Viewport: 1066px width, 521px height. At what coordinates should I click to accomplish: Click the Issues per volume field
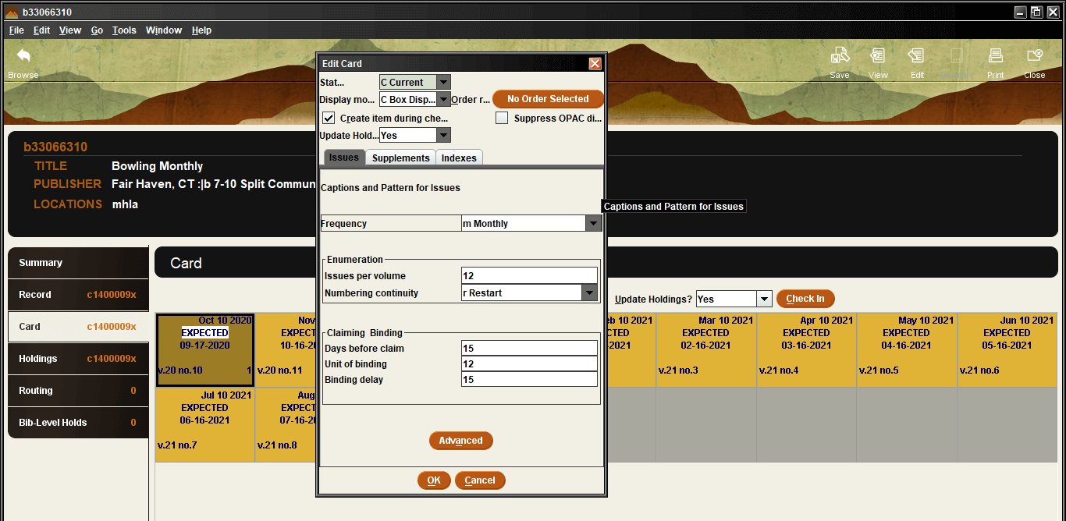[529, 275]
